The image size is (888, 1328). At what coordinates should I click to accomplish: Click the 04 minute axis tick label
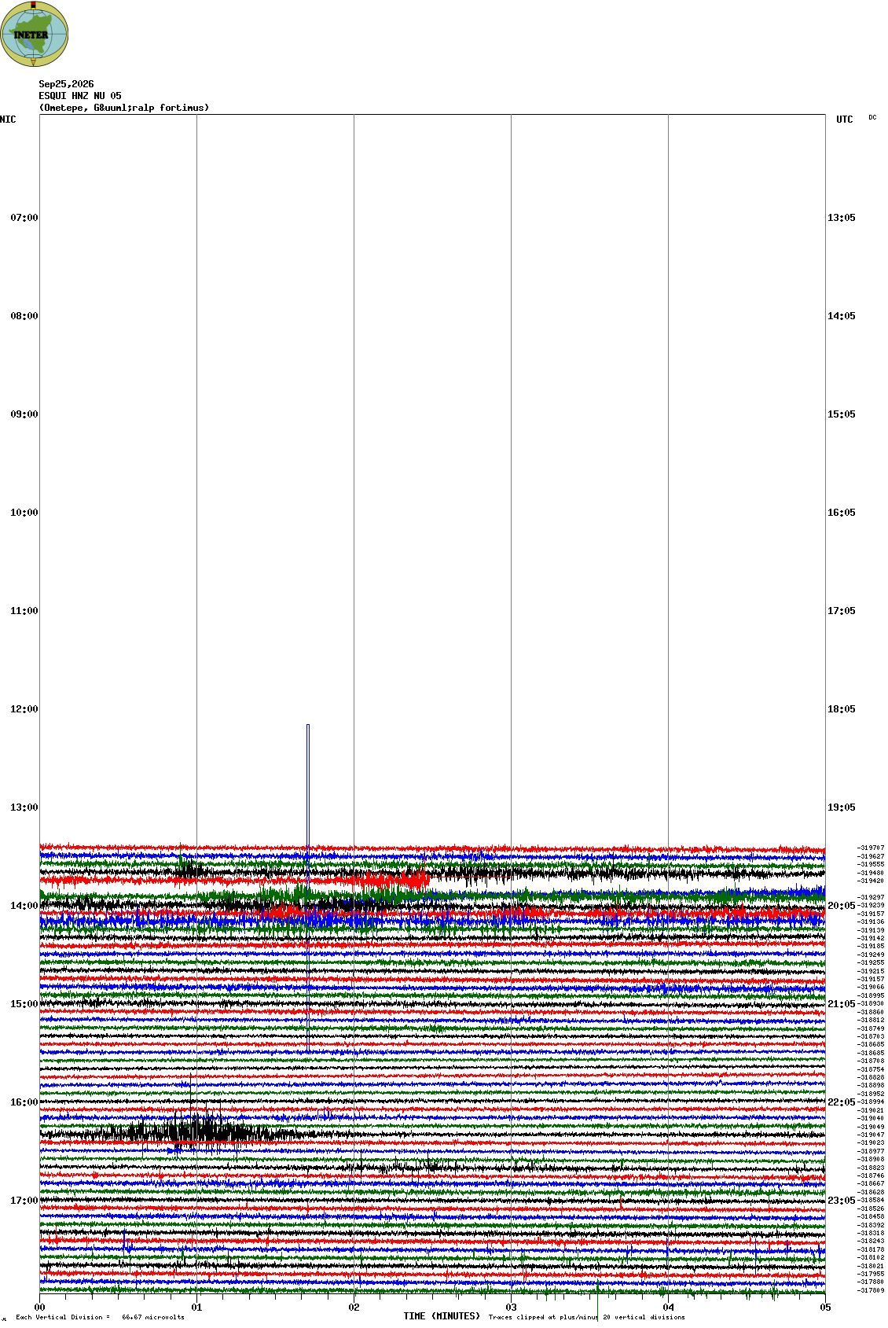point(668,1308)
